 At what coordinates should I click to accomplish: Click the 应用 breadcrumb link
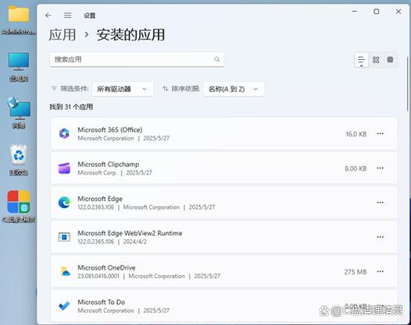[x=63, y=35]
